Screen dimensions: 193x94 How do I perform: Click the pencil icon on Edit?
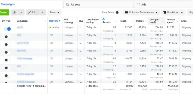(x=30, y=12)
